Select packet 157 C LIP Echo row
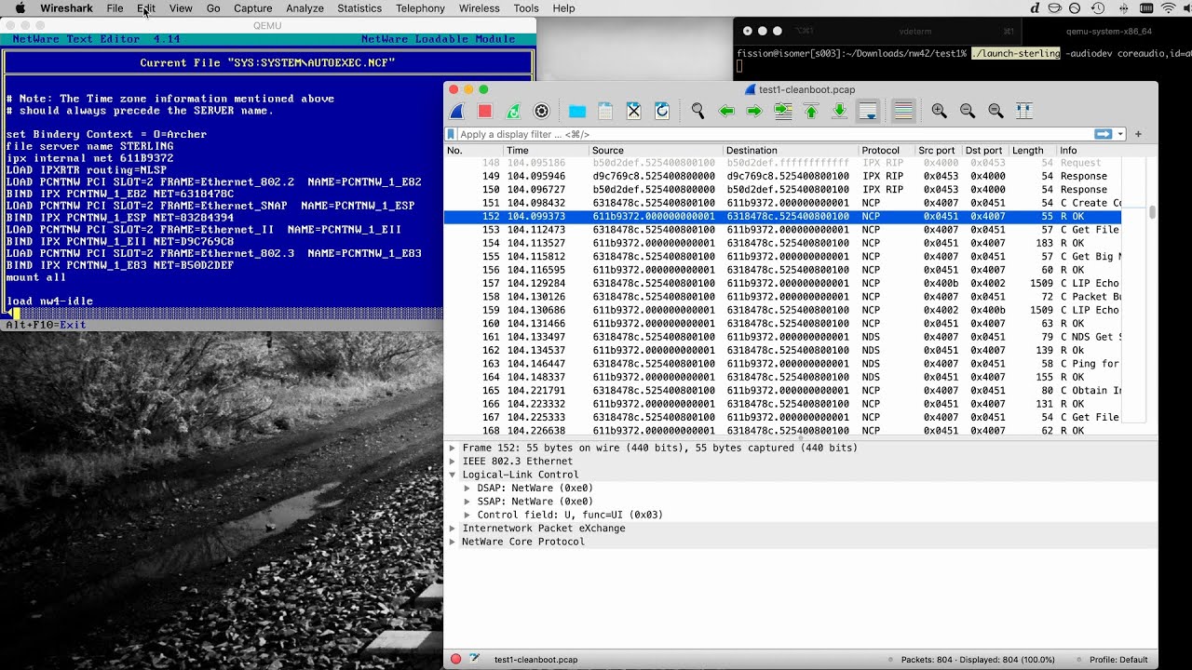1192x670 pixels. point(782,283)
